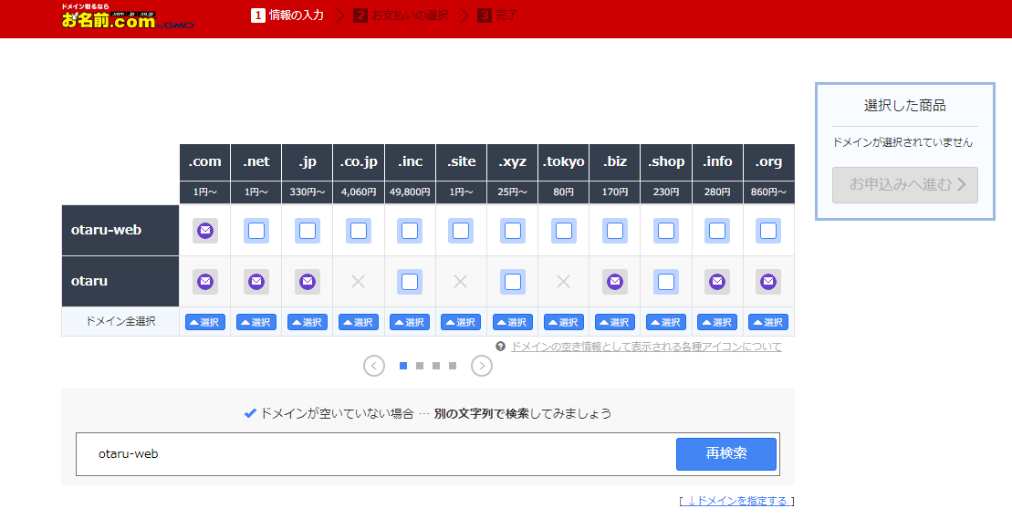This screenshot has height=519, width=1012.
Task: Check otaru-web .jp checkbox
Action: point(308,230)
